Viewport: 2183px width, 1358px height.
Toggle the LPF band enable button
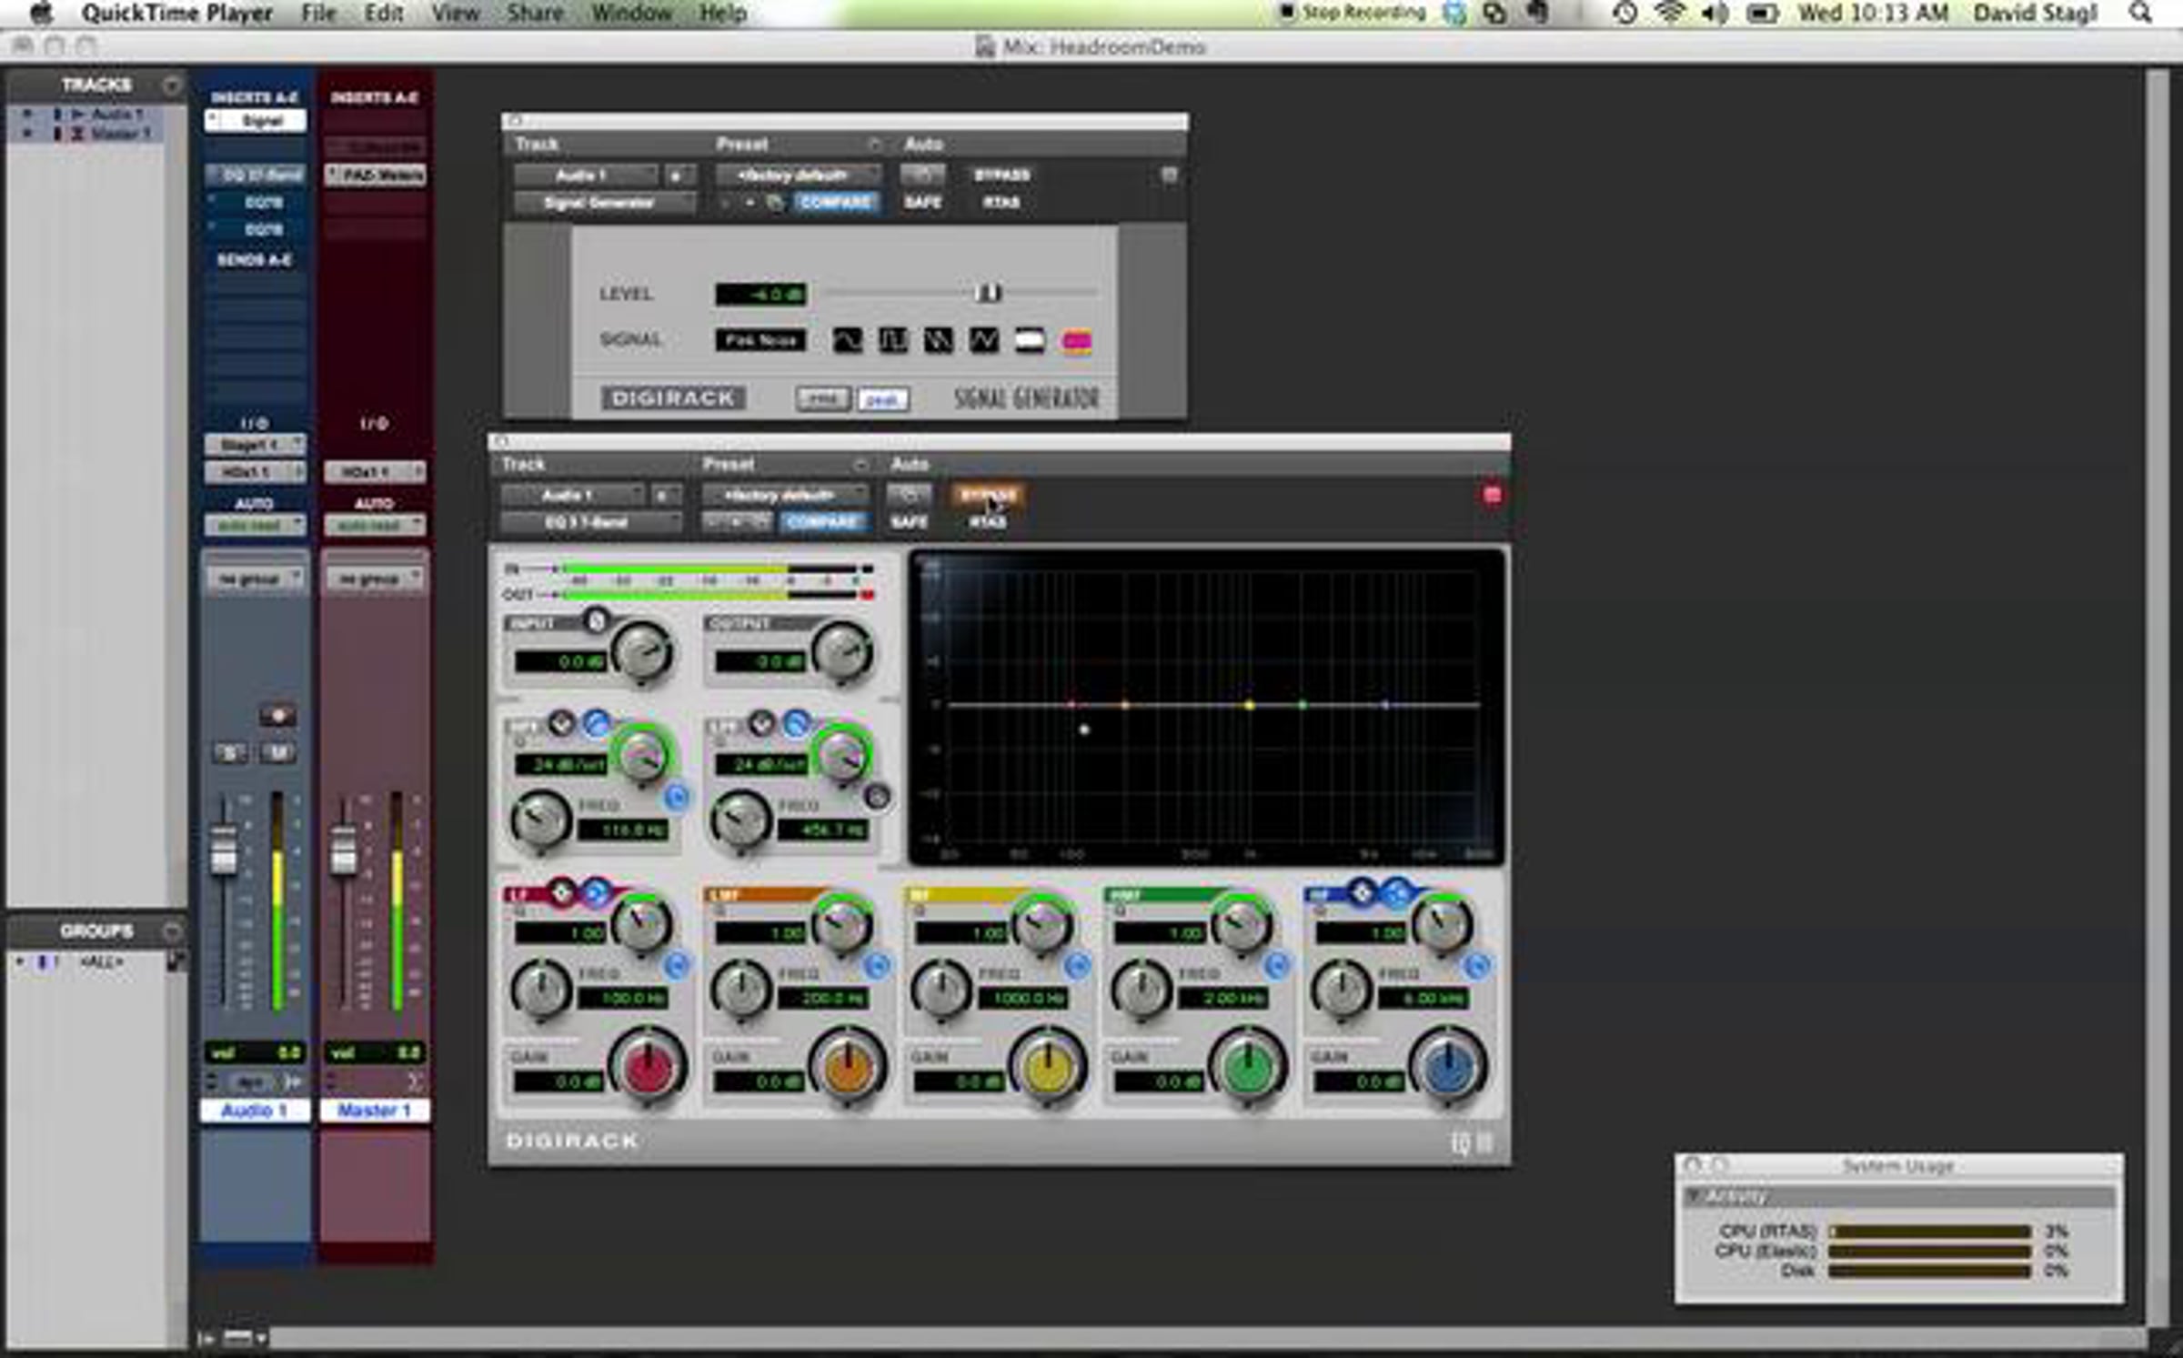[877, 798]
